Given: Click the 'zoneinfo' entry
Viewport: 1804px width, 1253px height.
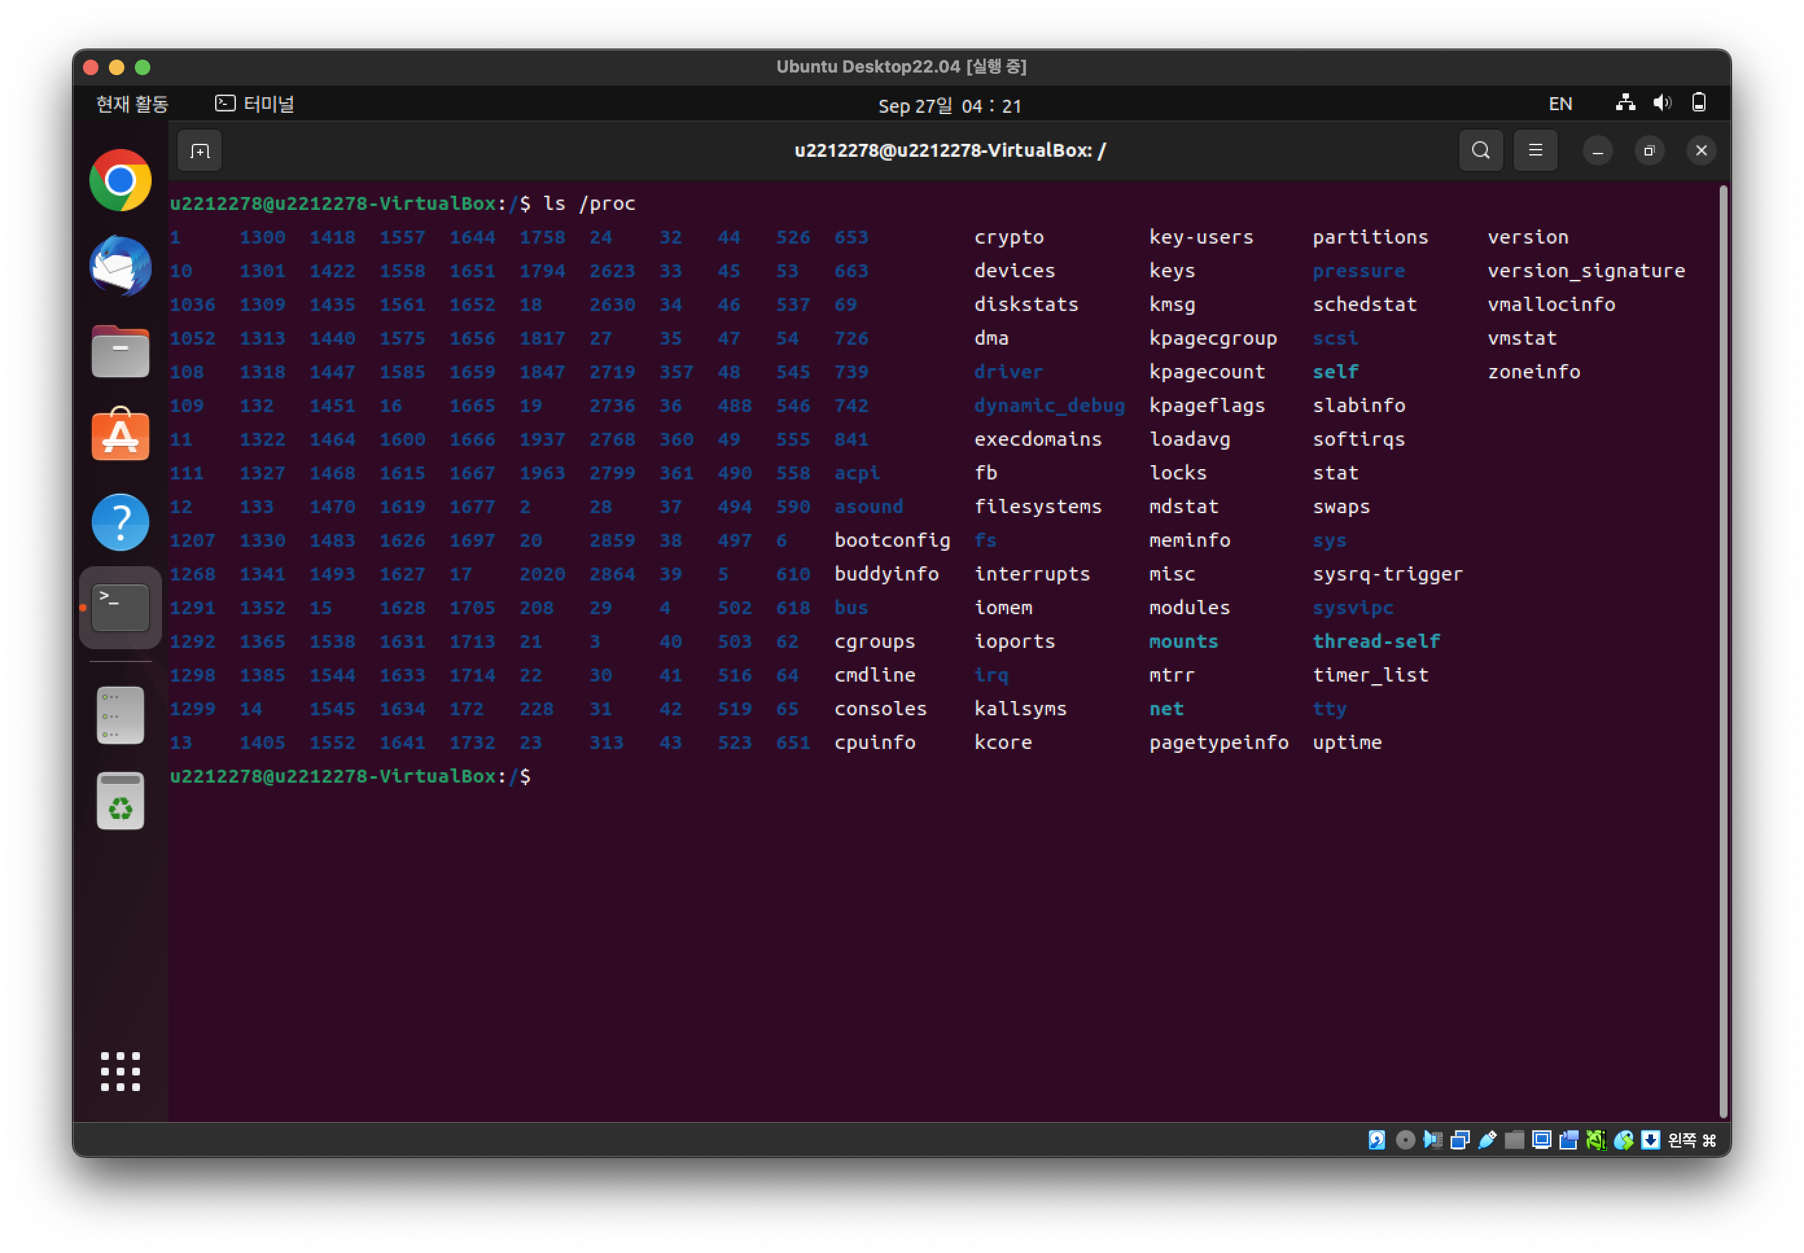Looking at the screenshot, I should click(x=1533, y=372).
